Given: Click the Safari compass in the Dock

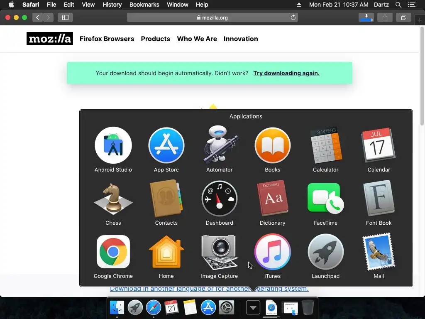Looking at the screenshot, I should point(154,307).
